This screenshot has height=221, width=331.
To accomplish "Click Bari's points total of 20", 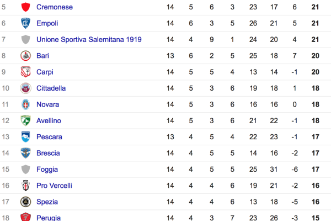I will tap(316, 56).
